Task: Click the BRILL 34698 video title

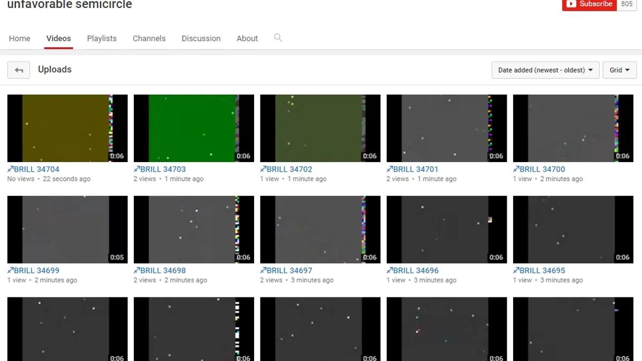Action: (x=160, y=270)
